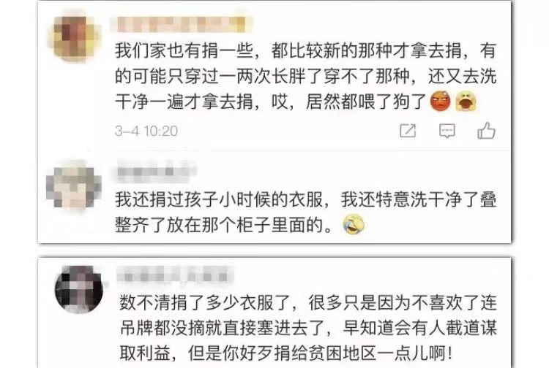Click the 3-4 10:20 timestamp

tap(146, 131)
